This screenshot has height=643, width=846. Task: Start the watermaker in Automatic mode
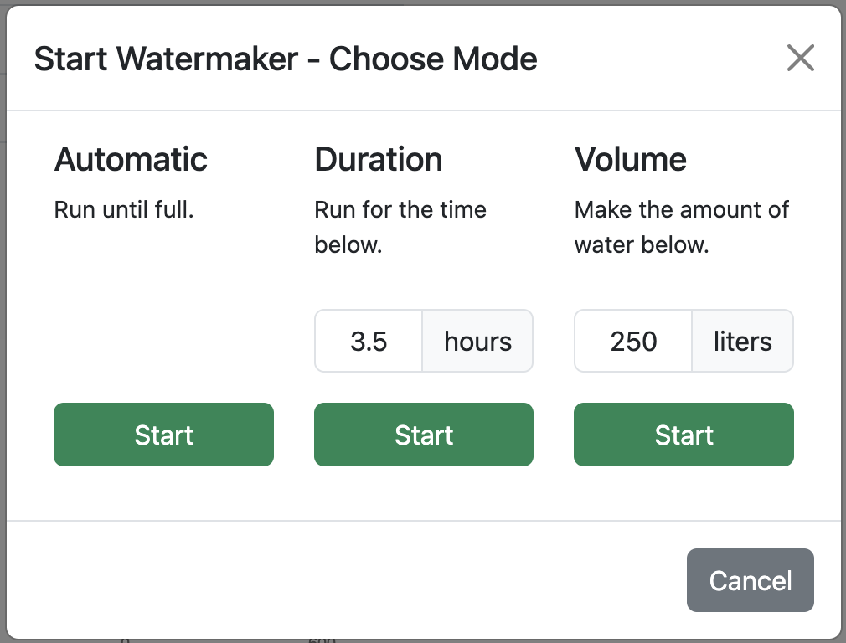point(163,435)
